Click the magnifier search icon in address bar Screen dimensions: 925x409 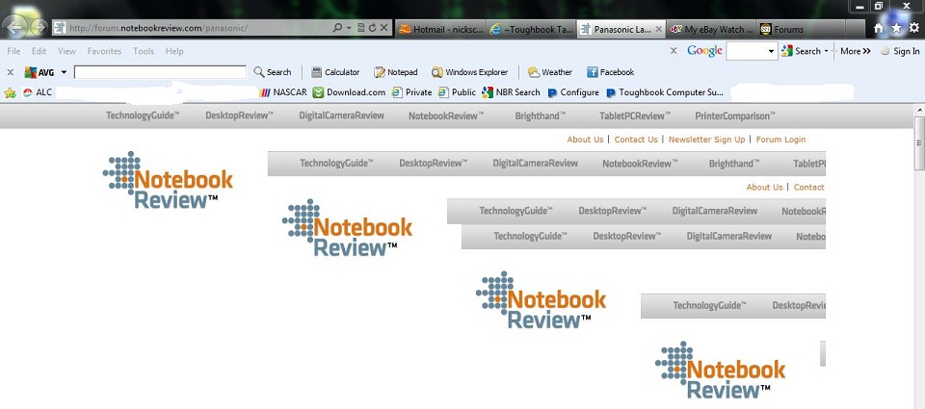(337, 28)
